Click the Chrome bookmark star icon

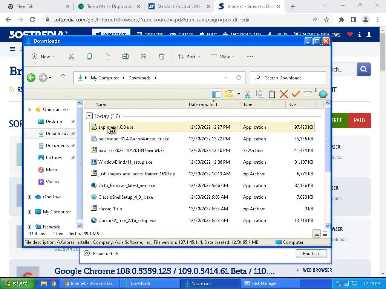point(326,20)
